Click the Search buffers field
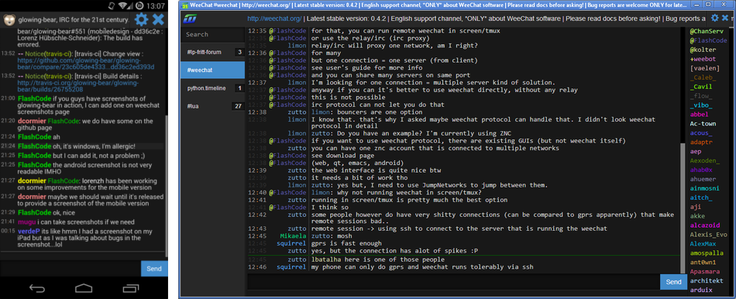736x299 pixels. pyautogui.click(x=212, y=34)
